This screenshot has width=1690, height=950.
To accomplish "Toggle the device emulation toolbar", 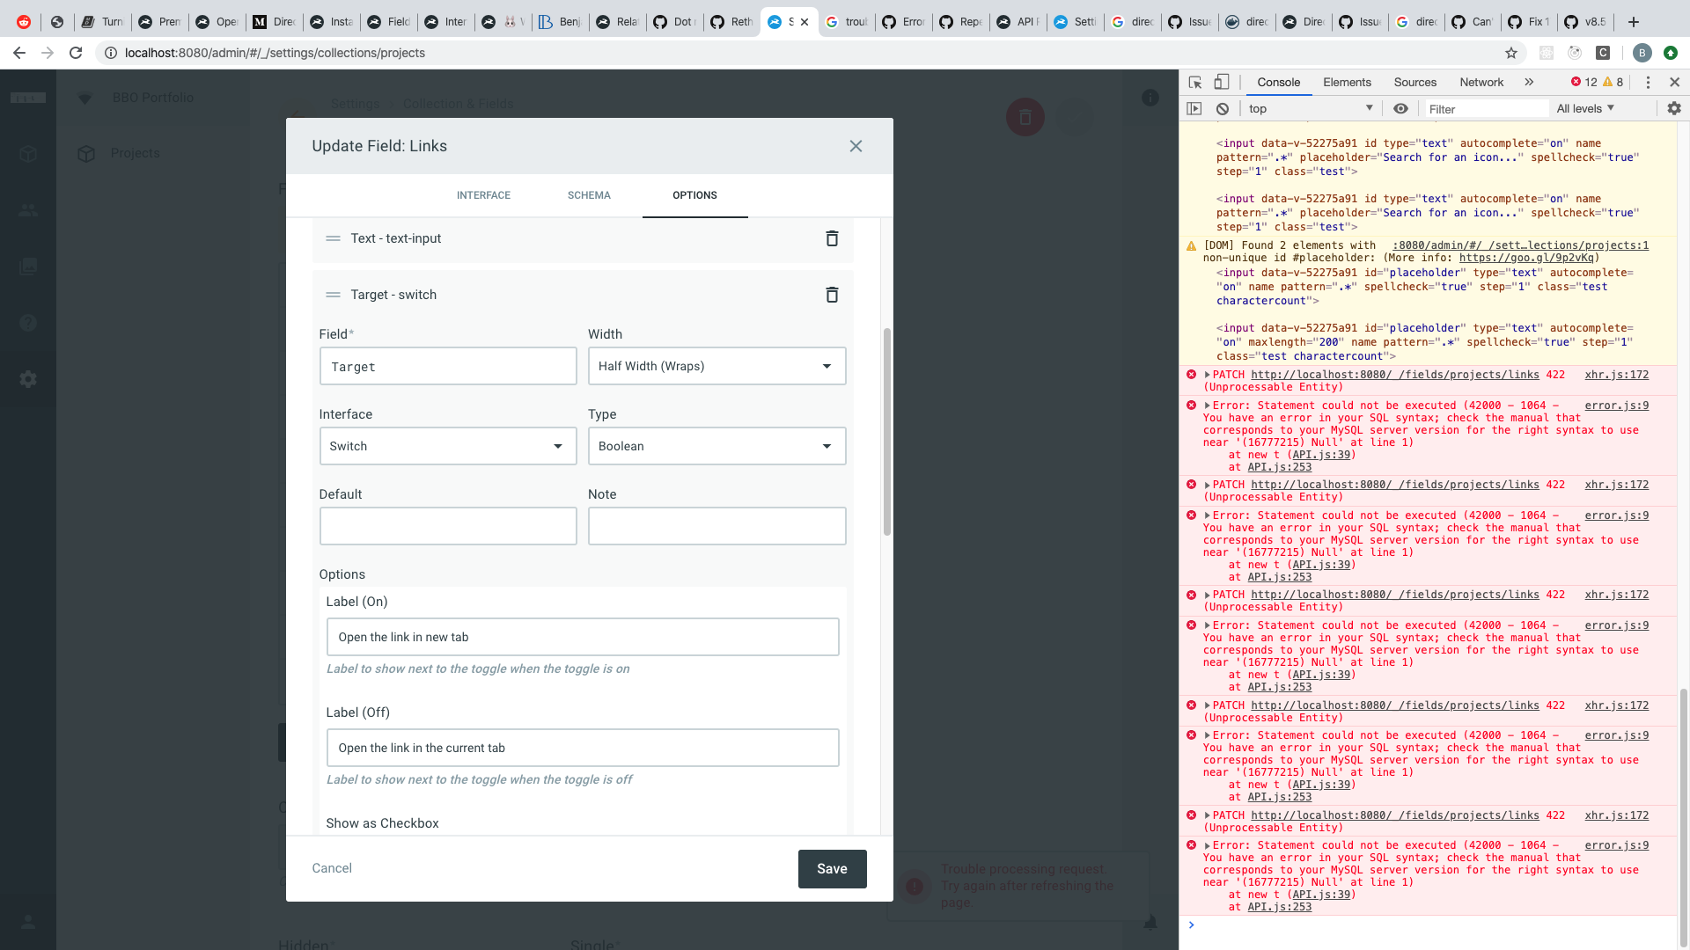I will point(1222,82).
